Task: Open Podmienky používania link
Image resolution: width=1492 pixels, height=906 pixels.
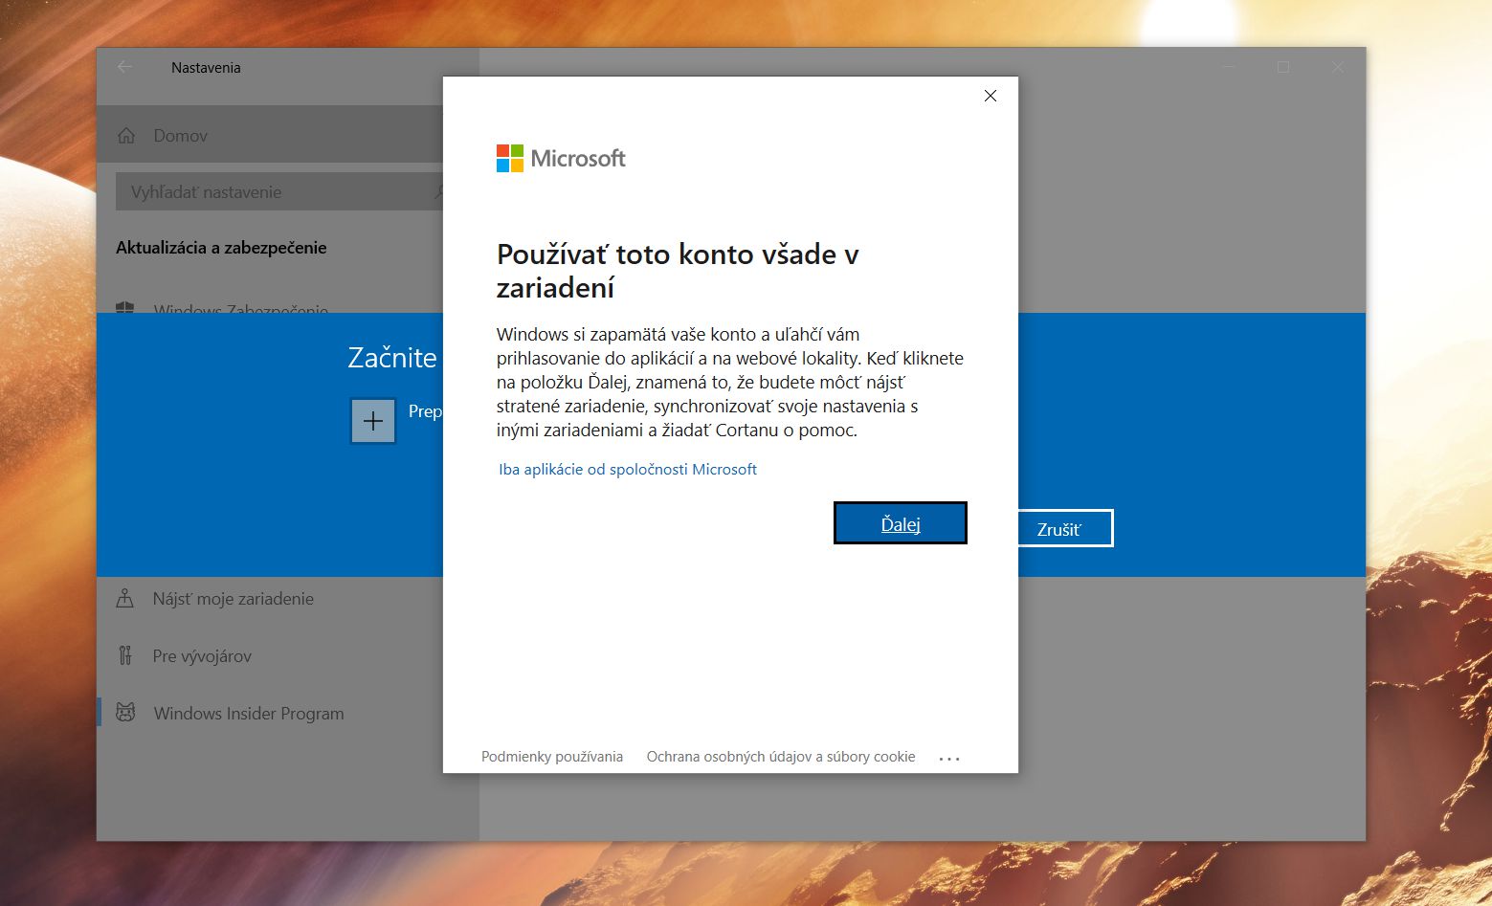Action: (x=552, y=757)
